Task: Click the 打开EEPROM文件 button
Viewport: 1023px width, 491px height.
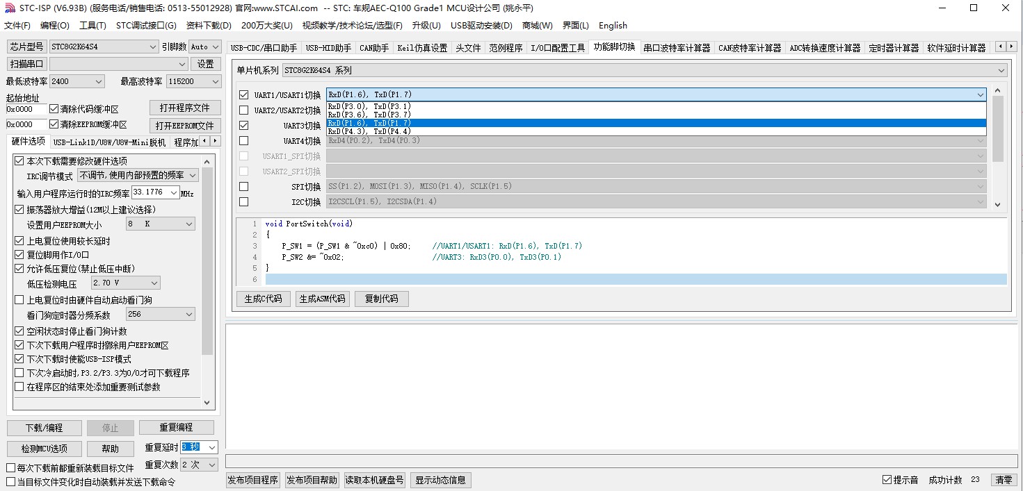Action: (x=184, y=126)
